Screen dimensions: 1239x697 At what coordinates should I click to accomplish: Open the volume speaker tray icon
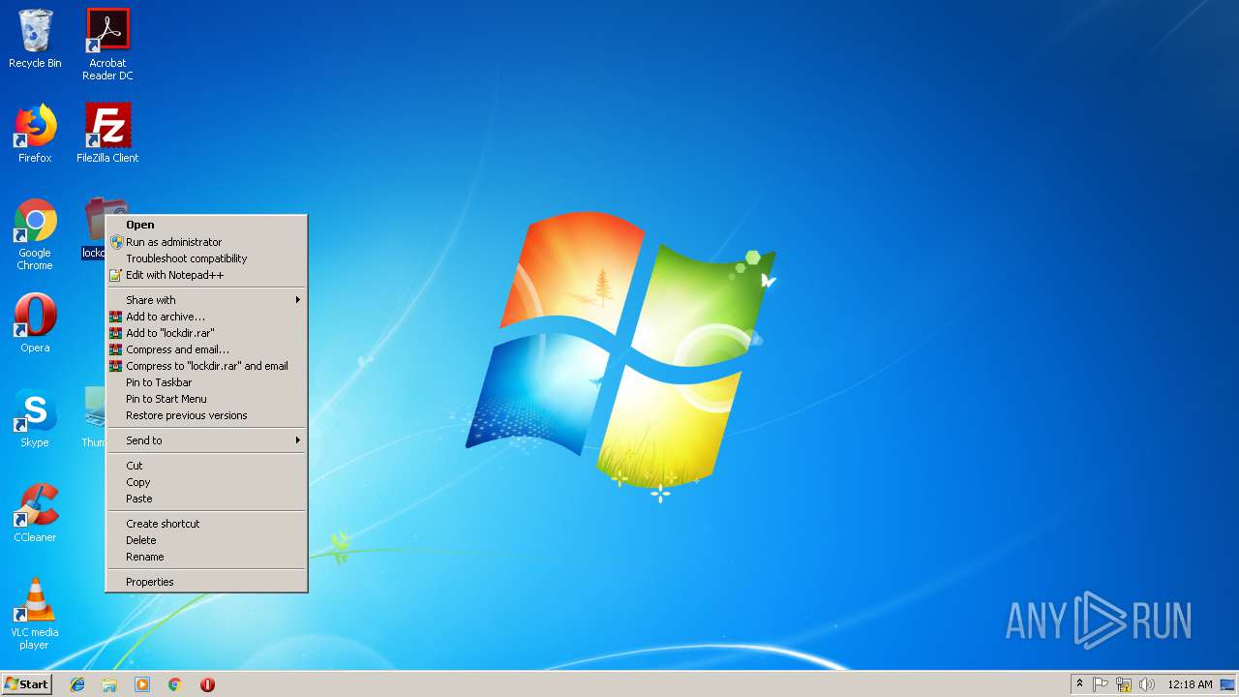(1147, 684)
